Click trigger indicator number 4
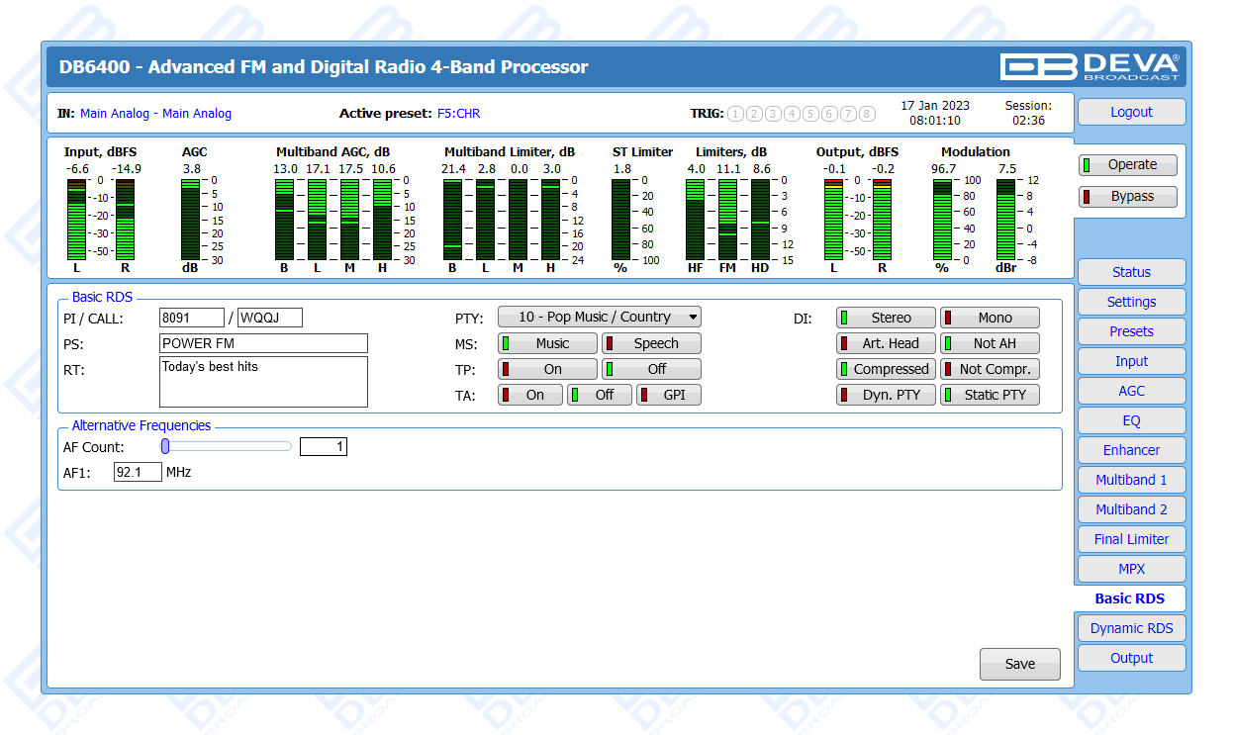The image size is (1233, 735). point(792,114)
